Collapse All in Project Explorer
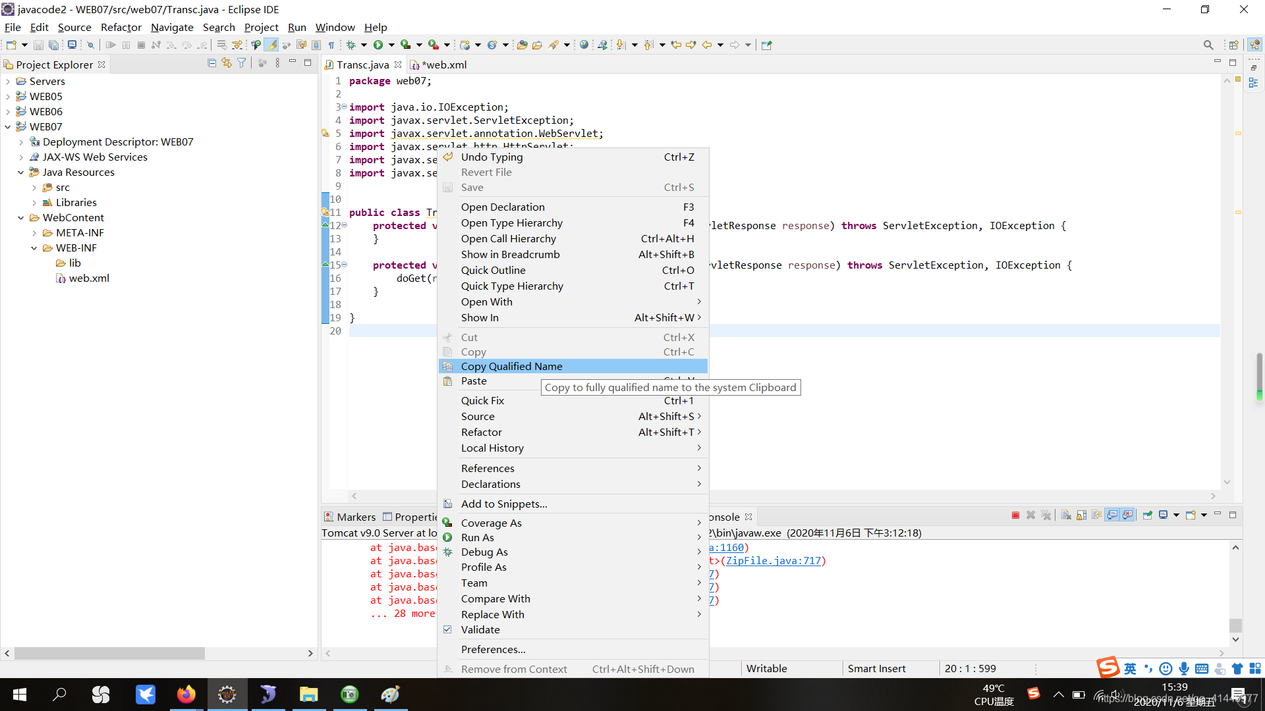This screenshot has width=1265, height=711. 211,63
